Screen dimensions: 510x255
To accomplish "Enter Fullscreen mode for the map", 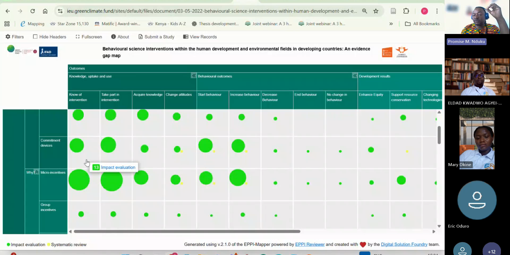I will coord(89,37).
